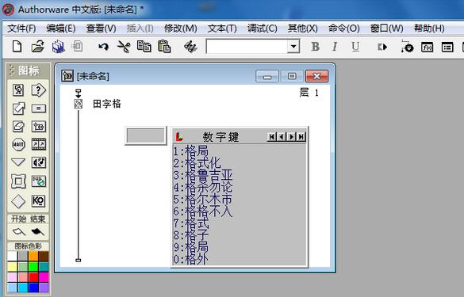Pick the bright green color swatch
Viewport: 464px width, 297px height.
(x=33, y=267)
